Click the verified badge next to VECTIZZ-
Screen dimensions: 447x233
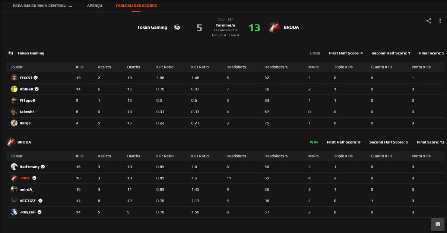coord(39,201)
